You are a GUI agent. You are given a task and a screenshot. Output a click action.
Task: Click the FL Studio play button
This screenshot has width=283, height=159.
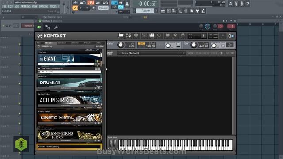tap(81, 8)
